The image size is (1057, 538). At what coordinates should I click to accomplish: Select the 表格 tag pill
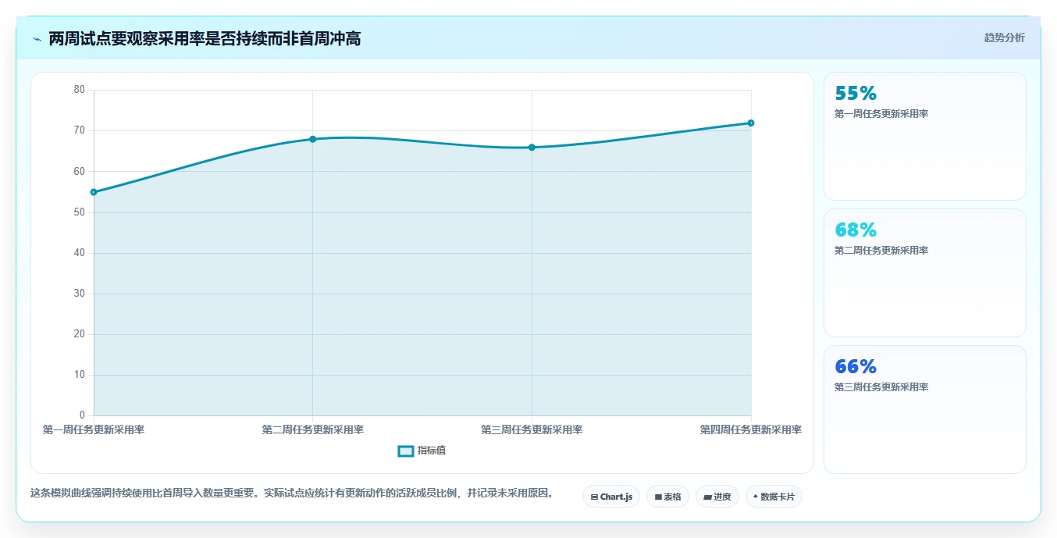pos(667,497)
